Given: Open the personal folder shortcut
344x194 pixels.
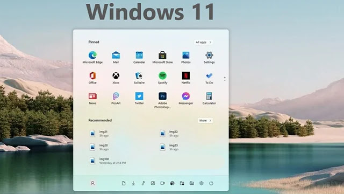Looking at the screenshot, I should (182, 183).
